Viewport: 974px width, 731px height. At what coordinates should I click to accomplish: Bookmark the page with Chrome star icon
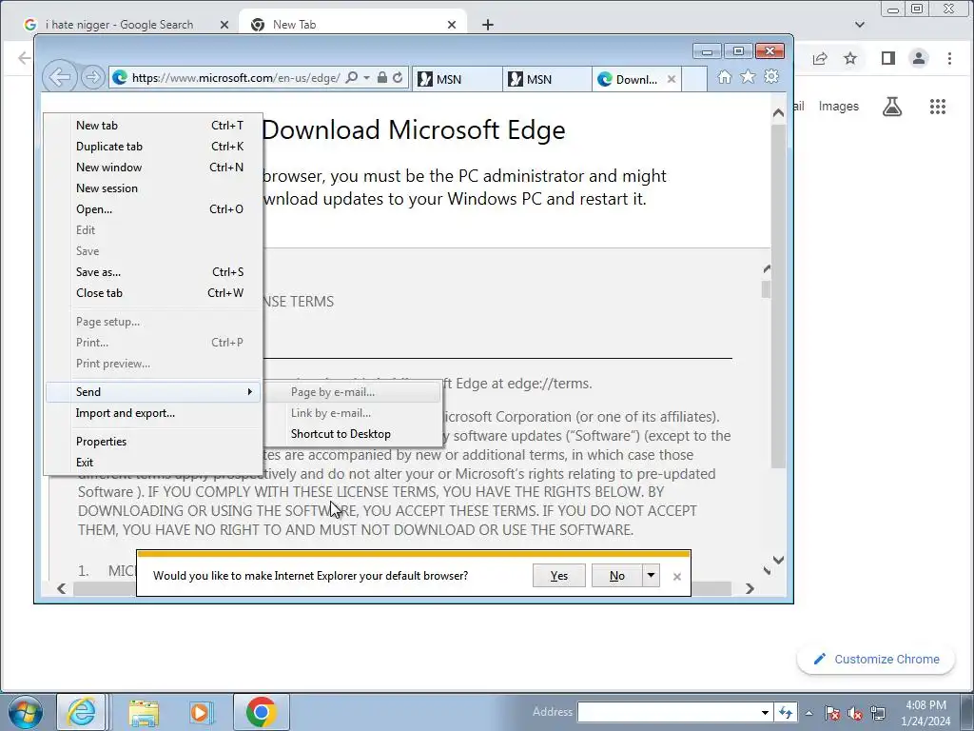pos(850,58)
